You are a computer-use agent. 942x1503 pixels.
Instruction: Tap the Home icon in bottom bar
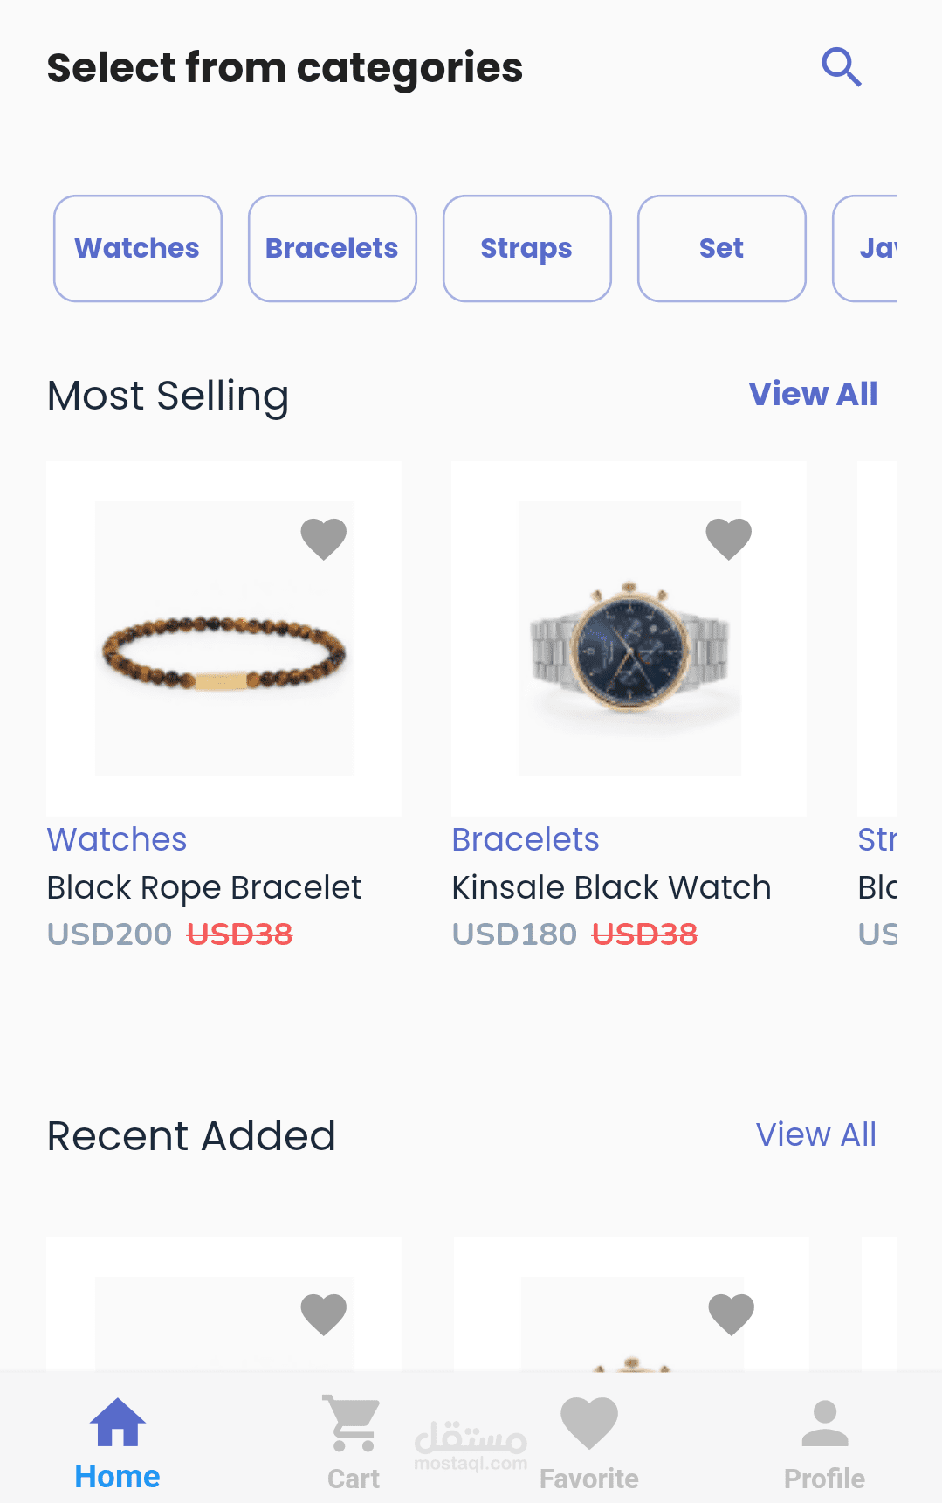tap(118, 1424)
